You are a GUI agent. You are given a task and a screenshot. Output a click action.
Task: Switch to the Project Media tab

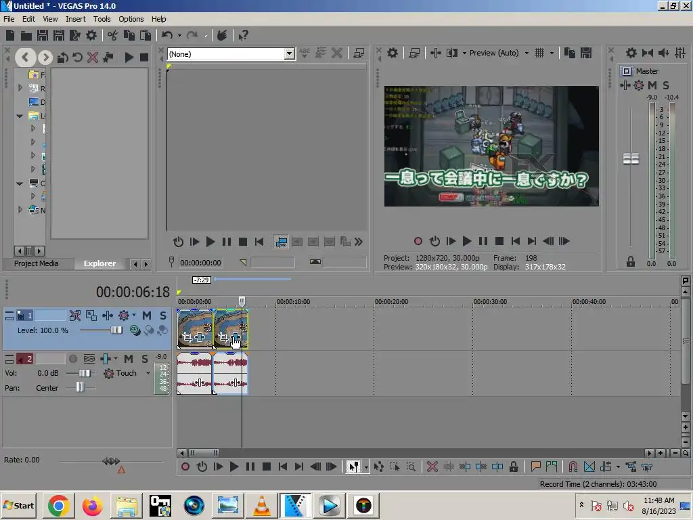(37, 263)
